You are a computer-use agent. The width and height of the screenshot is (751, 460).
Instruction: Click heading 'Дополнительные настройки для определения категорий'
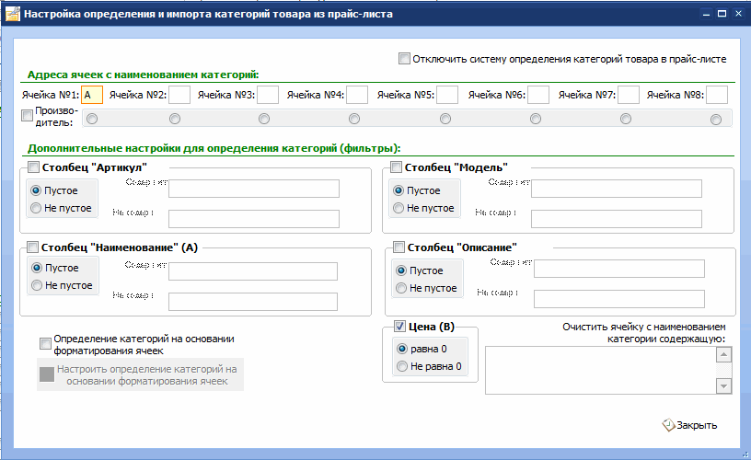(x=214, y=148)
